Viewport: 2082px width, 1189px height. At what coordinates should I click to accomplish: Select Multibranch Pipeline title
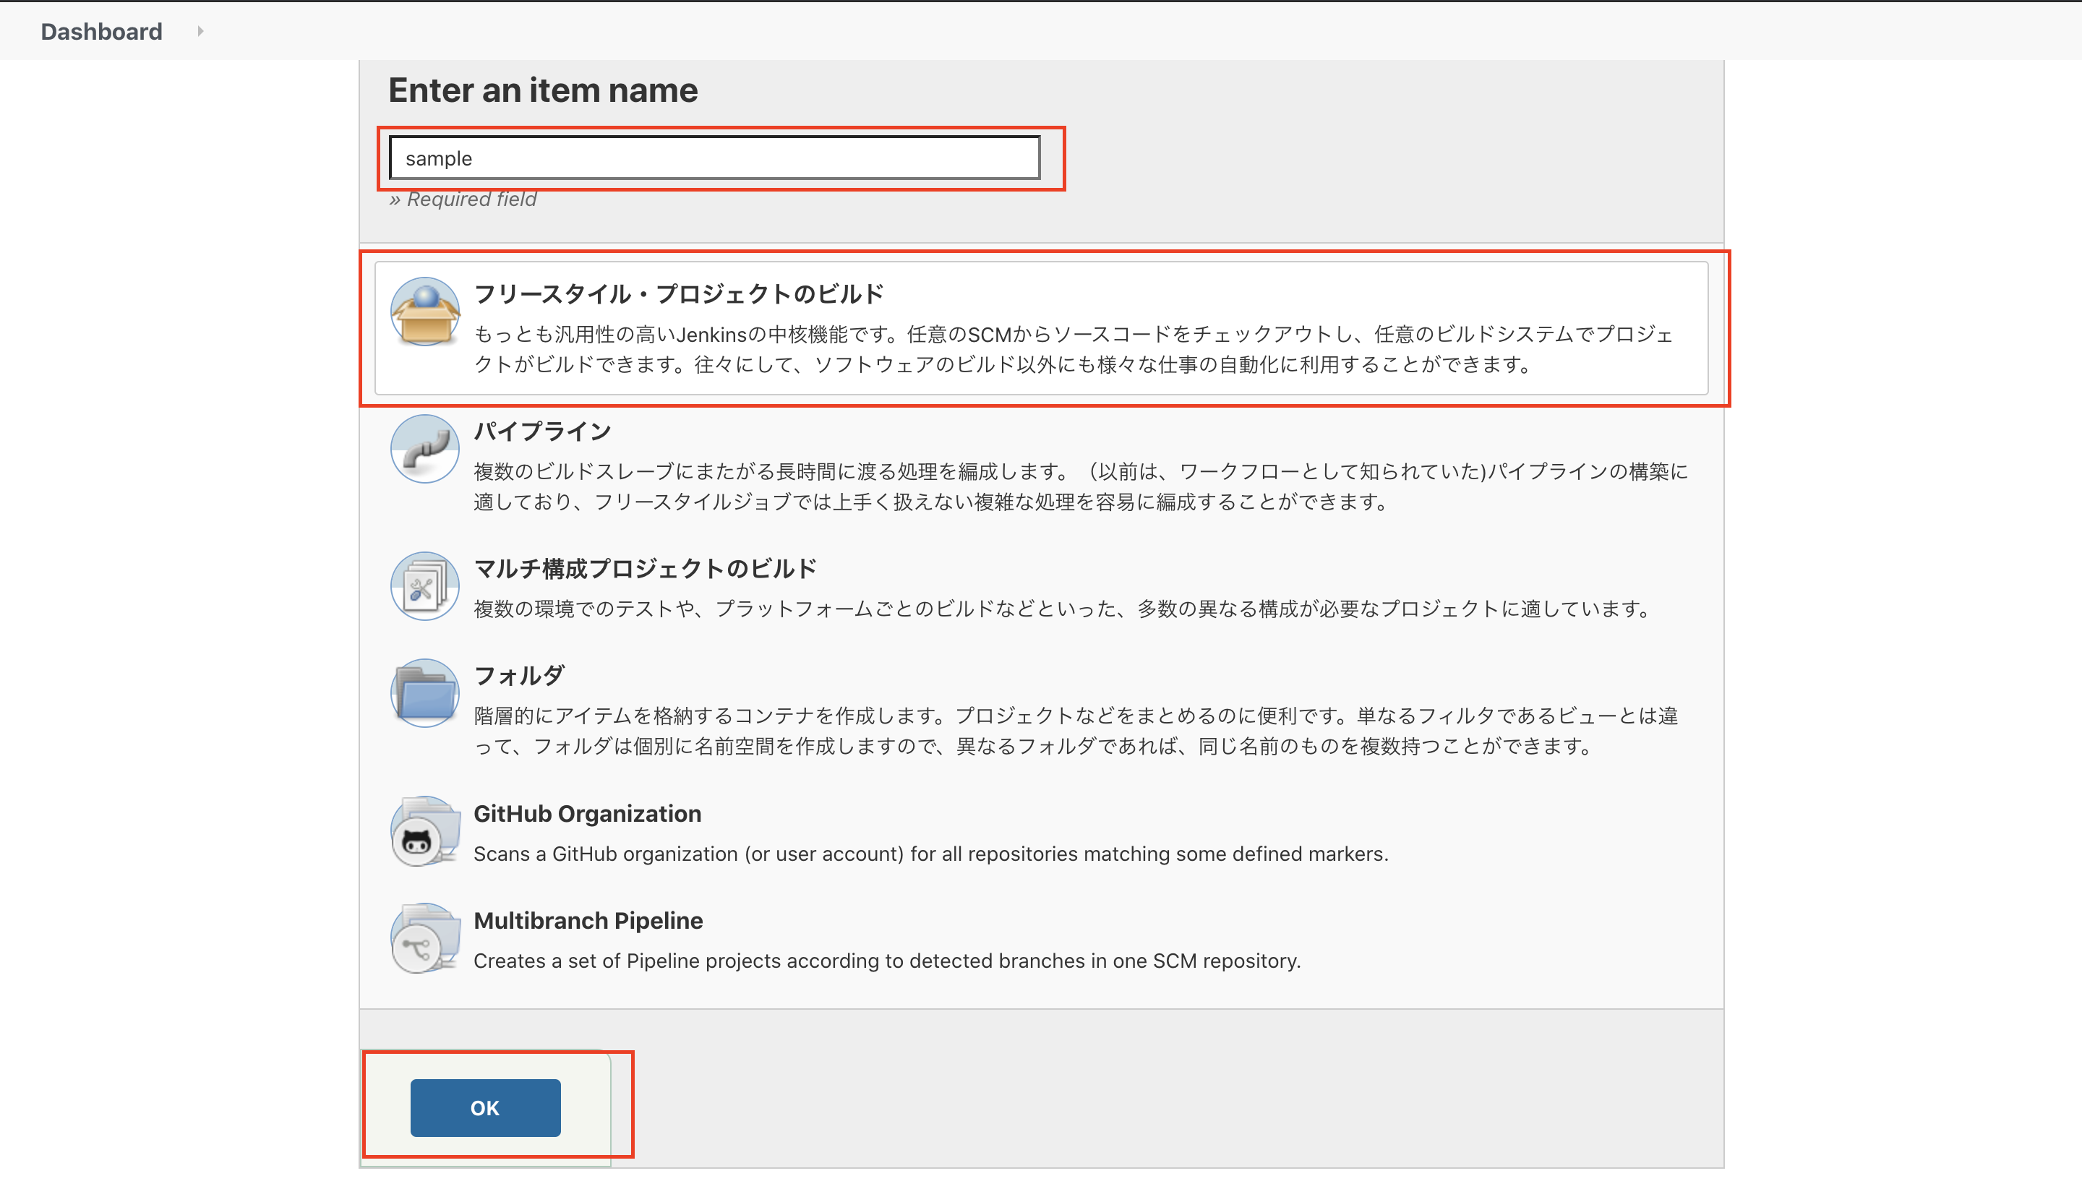pos(588,920)
